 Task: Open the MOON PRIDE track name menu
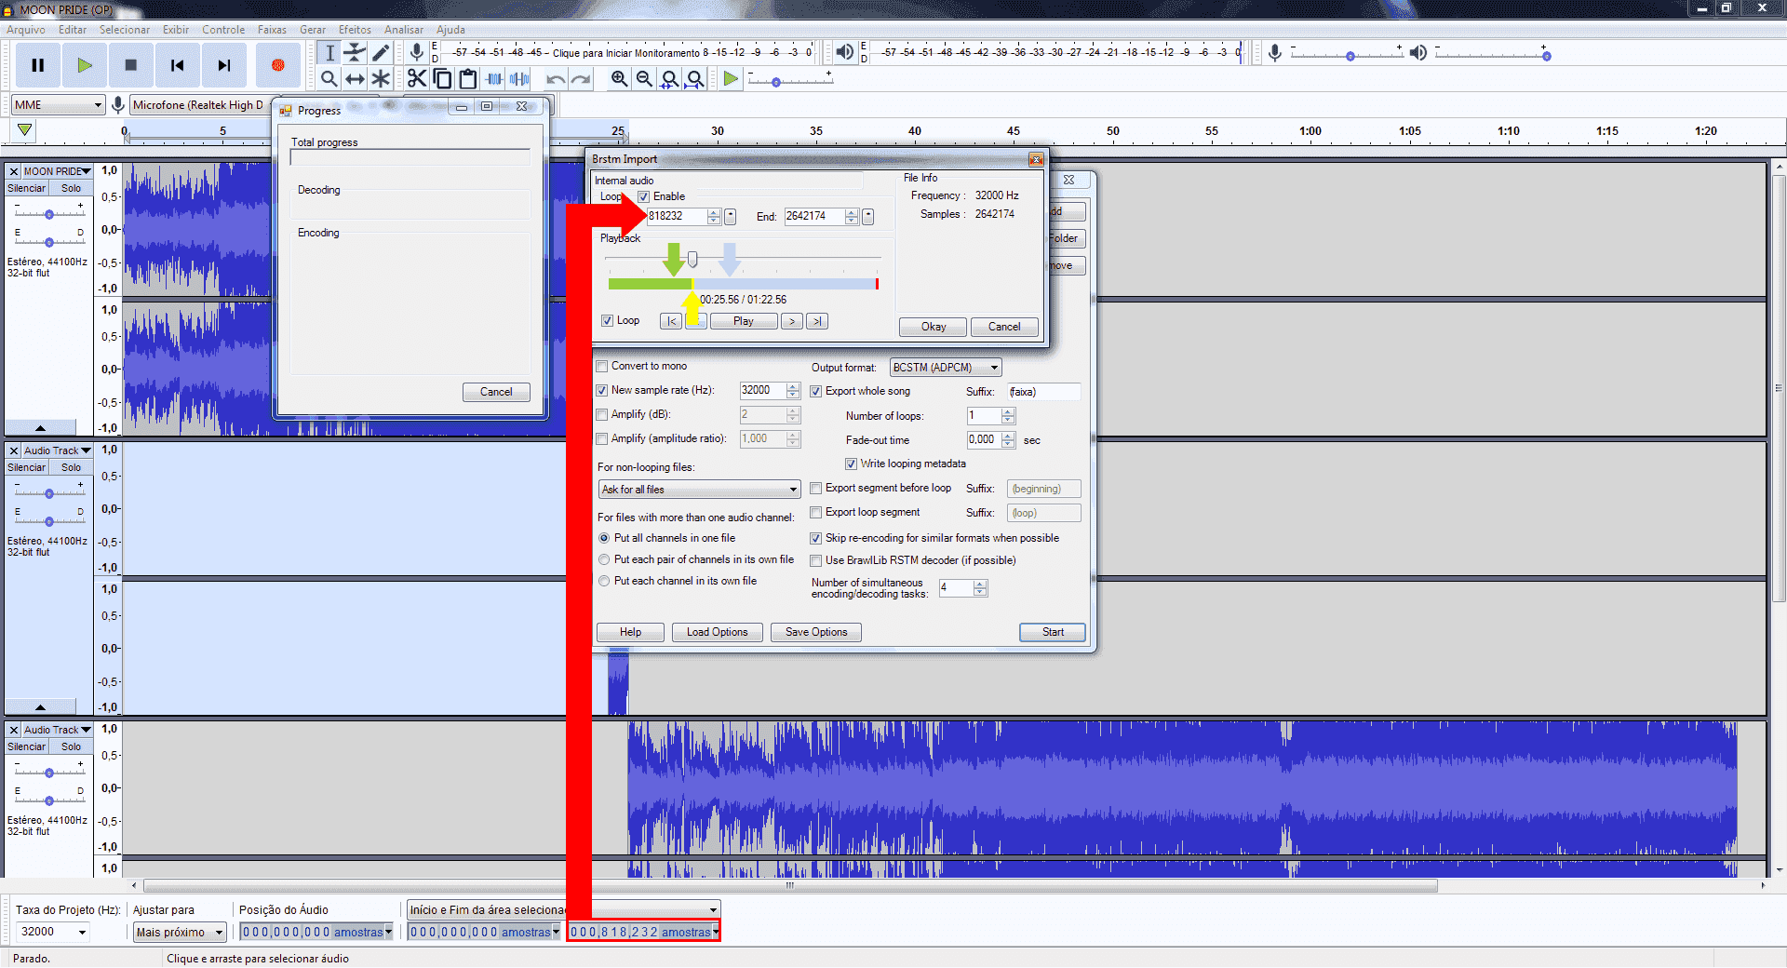pyautogui.click(x=58, y=171)
